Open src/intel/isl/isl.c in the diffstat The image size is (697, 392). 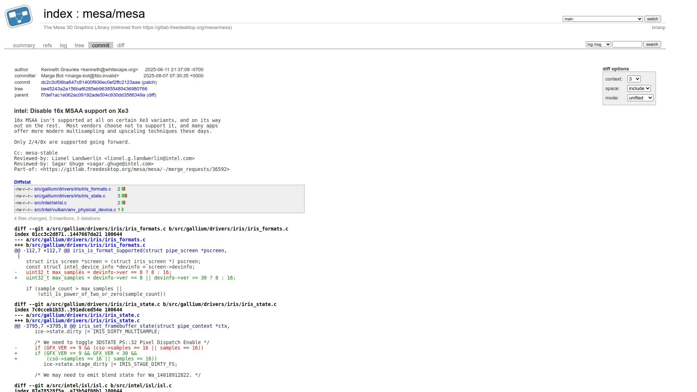click(x=50, y=203)
